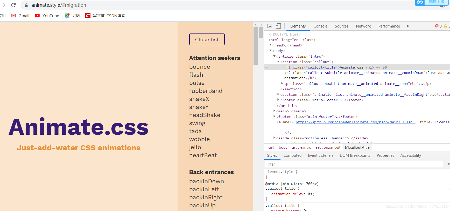Collapse the body element node
This screenshot has width=450, height=211.
(271, 51)
